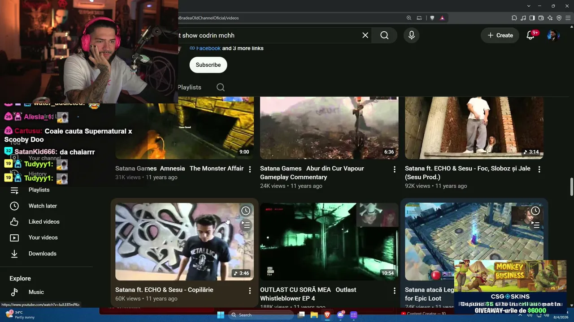Open the Create menu button
This screenshot has height=322, width=574.
(500, 35)
